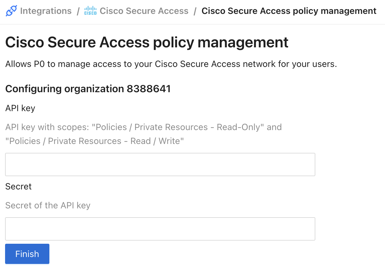This screenshot has height=269, width=385.
Task: Click the Cisco Secure Access policy management page heading
Action: [147, 42]
